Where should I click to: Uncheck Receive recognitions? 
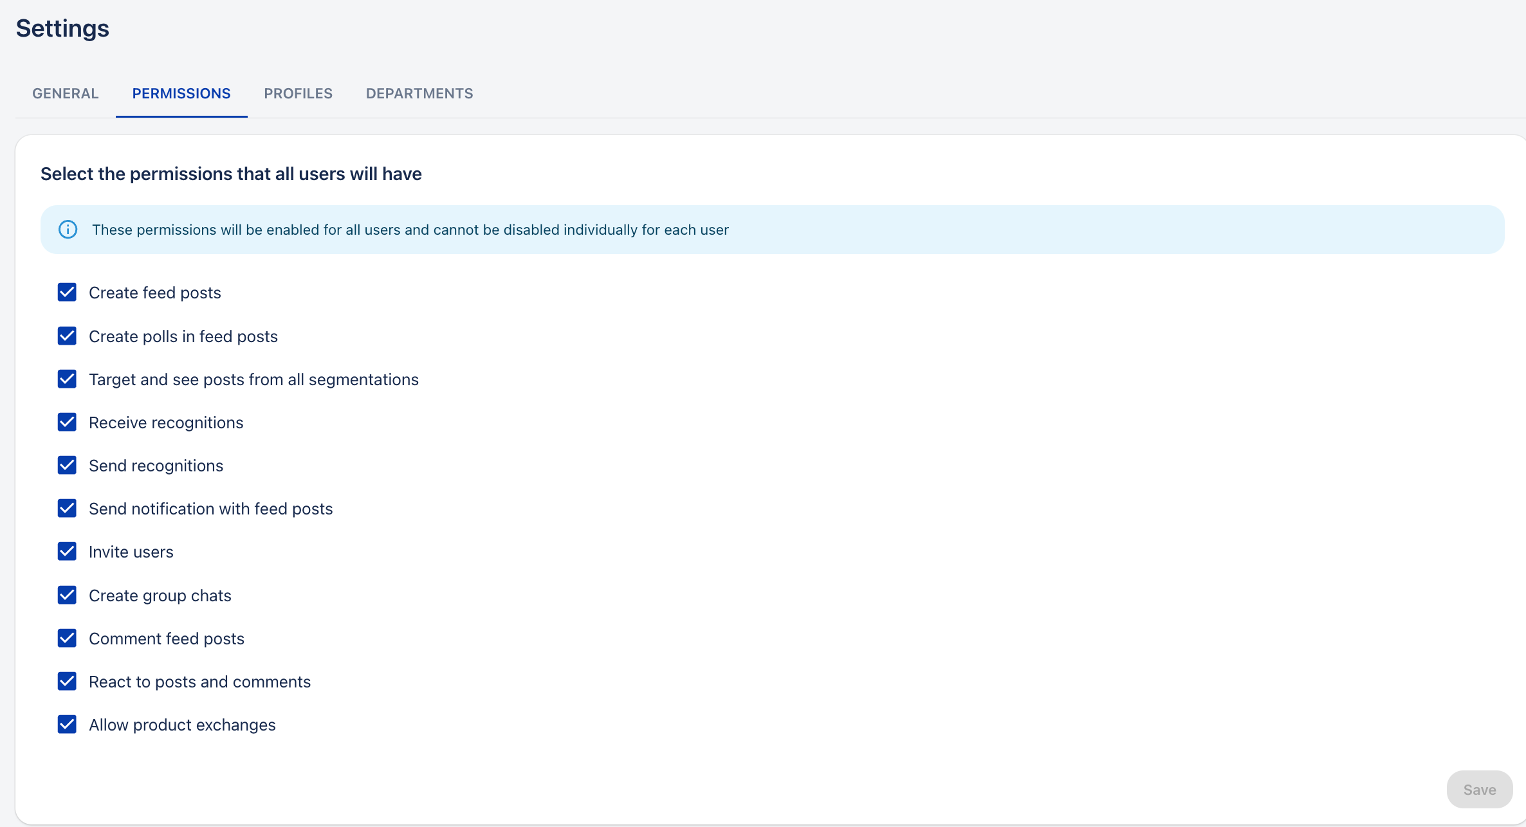coord(67,422)
